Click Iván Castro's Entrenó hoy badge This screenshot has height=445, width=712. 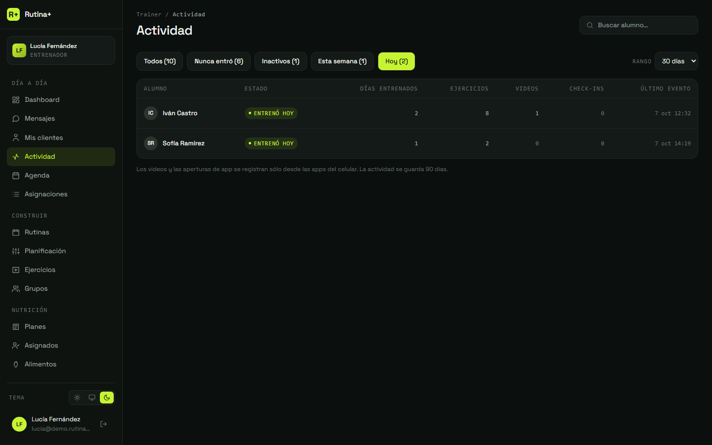pos(271,113)
